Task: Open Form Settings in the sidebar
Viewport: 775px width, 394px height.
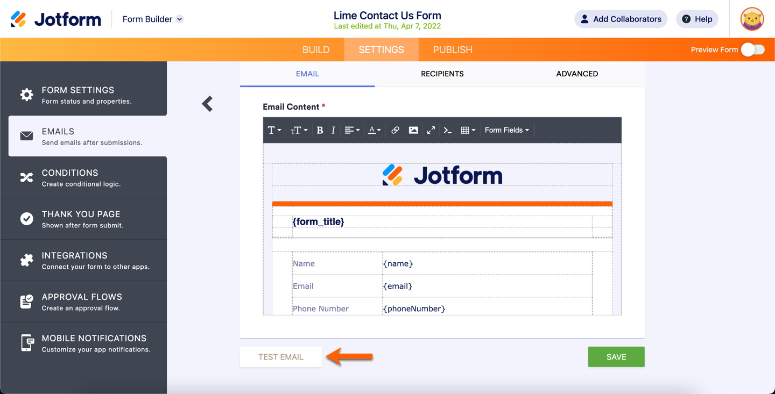Action: 83,95
